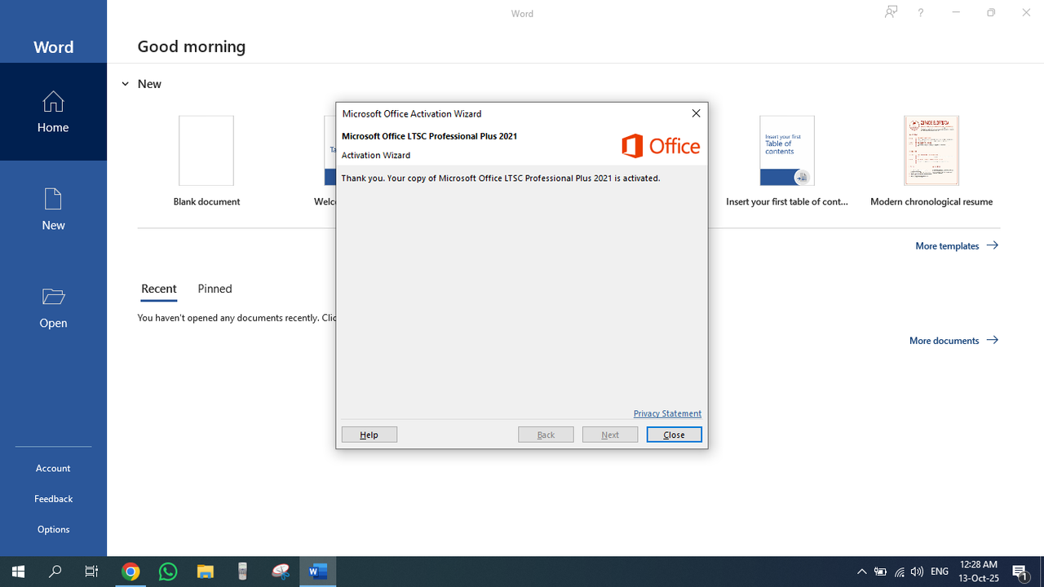
Task: Show hidden system tray icons
Action: click(861, 572)
